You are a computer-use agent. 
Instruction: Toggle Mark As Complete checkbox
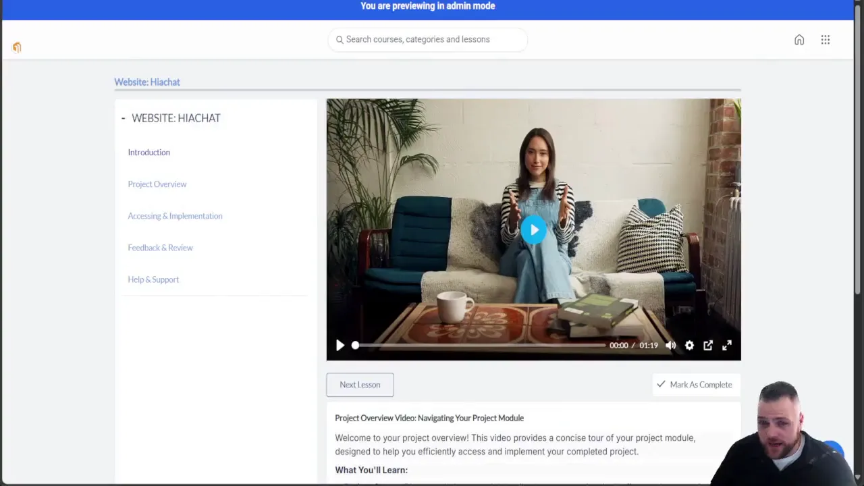tap(695, 384)
